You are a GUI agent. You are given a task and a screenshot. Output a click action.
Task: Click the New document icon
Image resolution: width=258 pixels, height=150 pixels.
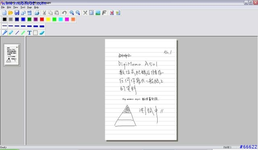tap(4, 13)
